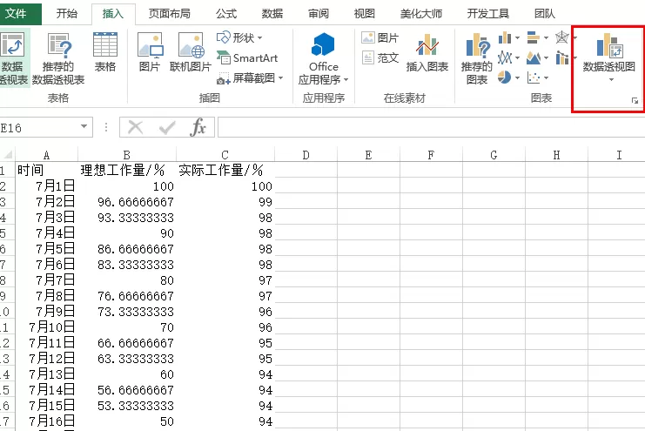Select the cell 96.66666667
The width and height of the screenshot is (645, 431).
coord(127,202)
